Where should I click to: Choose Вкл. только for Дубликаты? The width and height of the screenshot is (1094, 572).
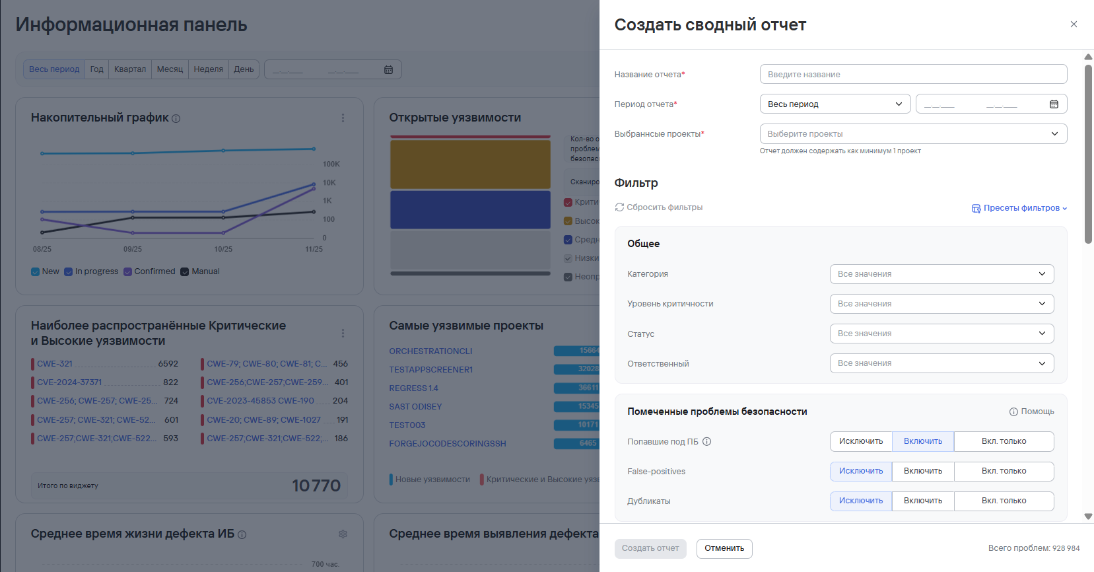click(x=1003, y=501)
